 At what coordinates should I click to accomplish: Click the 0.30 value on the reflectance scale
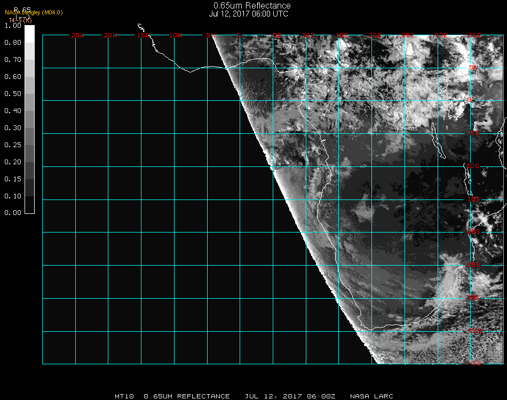pos(13,128)
